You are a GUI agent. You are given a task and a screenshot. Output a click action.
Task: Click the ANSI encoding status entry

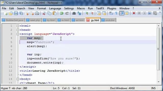point(131,88)
